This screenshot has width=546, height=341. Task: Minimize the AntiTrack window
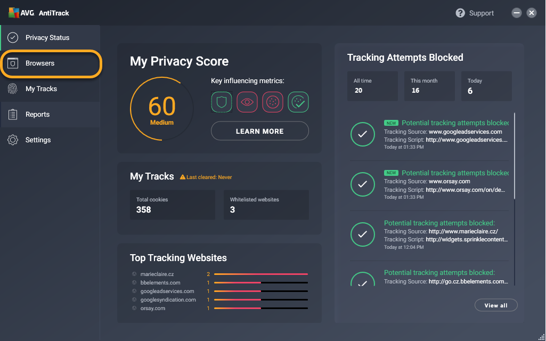pos(516,13)
